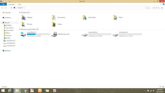Image resolution: width=165 pixels, height=93 pixels.
Task: Select Pictures in navigation pane tree
Action: click(7, 35)
